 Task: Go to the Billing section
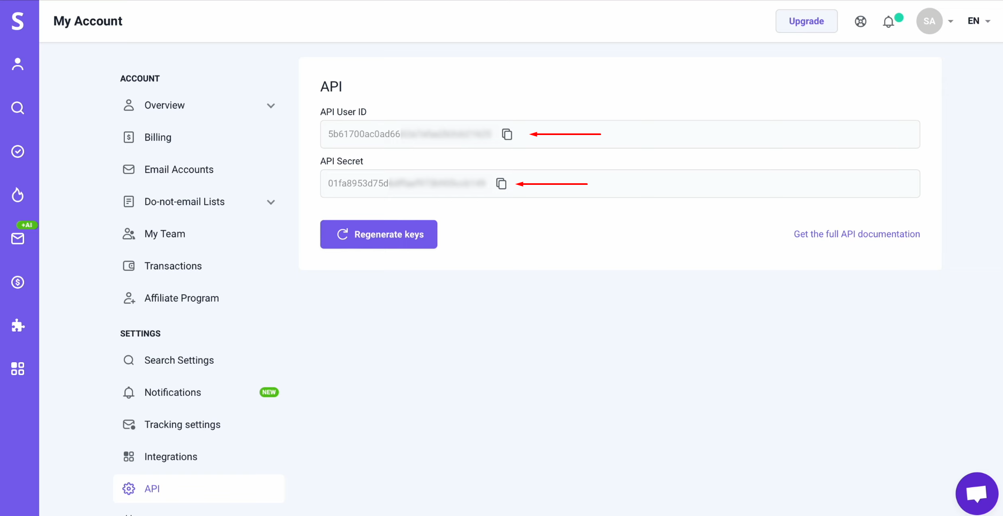coord(158,137)
